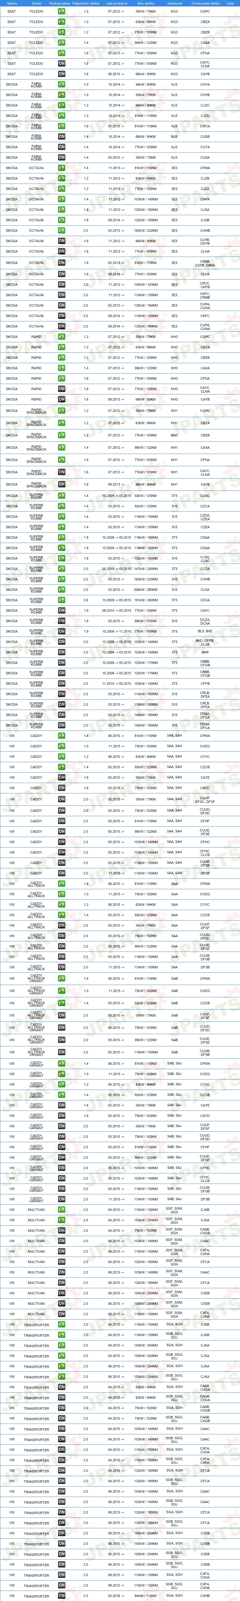Click the Marka column header
Screen dimensions: 240x1601
(x=12, y=3)
